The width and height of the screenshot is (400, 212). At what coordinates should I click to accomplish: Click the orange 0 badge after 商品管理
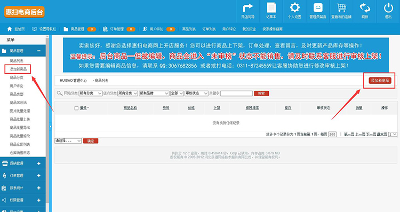pyautogui.click(x=92, y=29)
